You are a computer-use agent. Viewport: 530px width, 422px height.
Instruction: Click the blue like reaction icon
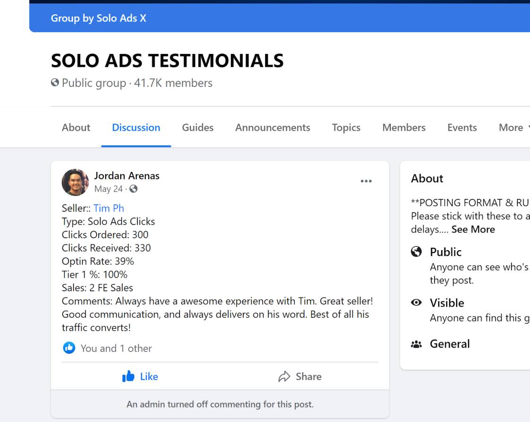(69, 348)
